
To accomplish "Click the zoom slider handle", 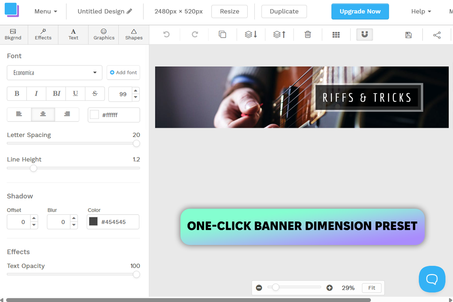I will 276,287.
